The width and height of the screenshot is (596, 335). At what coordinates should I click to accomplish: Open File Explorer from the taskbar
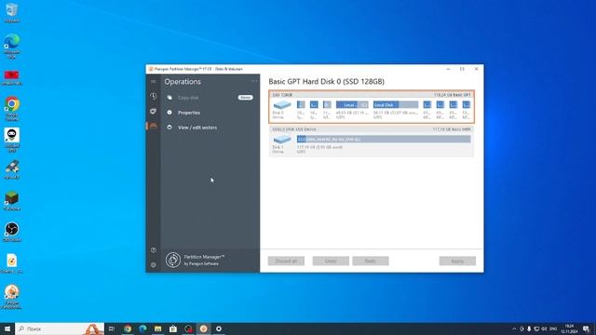[158, 328]
